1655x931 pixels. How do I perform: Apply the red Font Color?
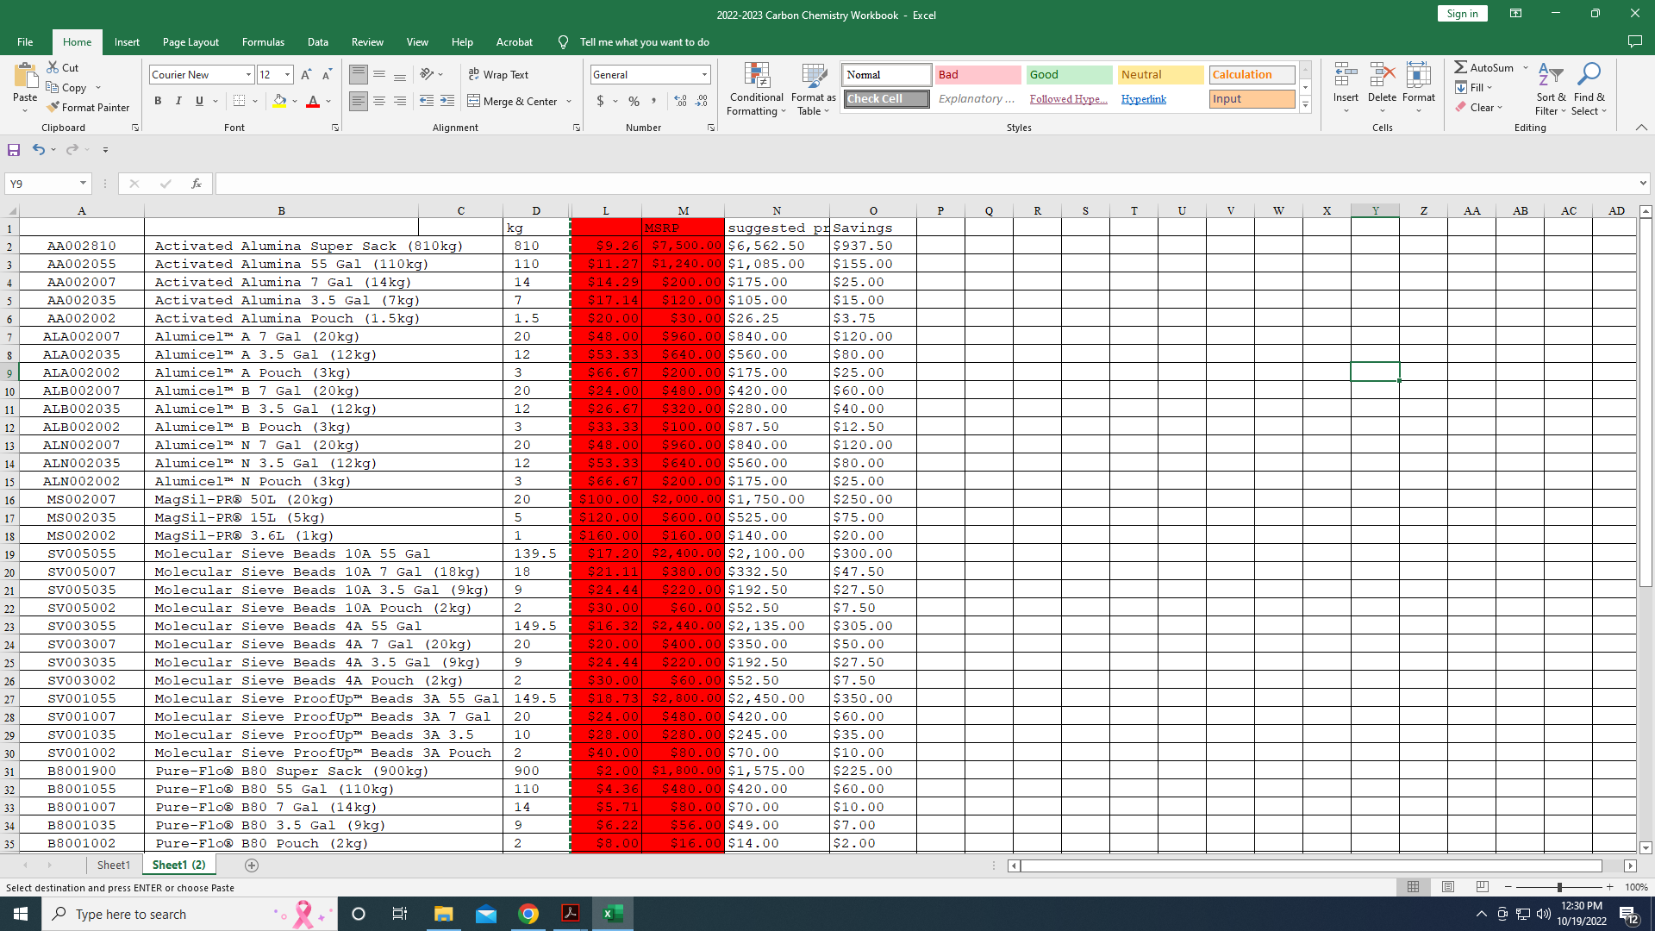[x=313, y=101]
